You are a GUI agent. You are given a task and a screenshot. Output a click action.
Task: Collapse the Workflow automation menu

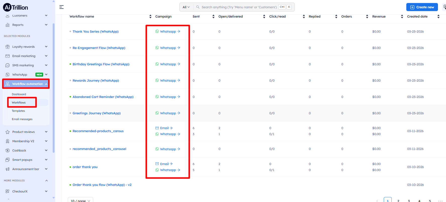[46, 84]
